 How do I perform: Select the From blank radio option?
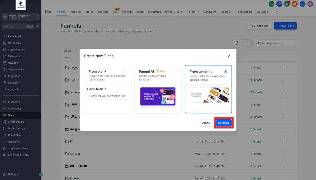(x=124, y=71)
